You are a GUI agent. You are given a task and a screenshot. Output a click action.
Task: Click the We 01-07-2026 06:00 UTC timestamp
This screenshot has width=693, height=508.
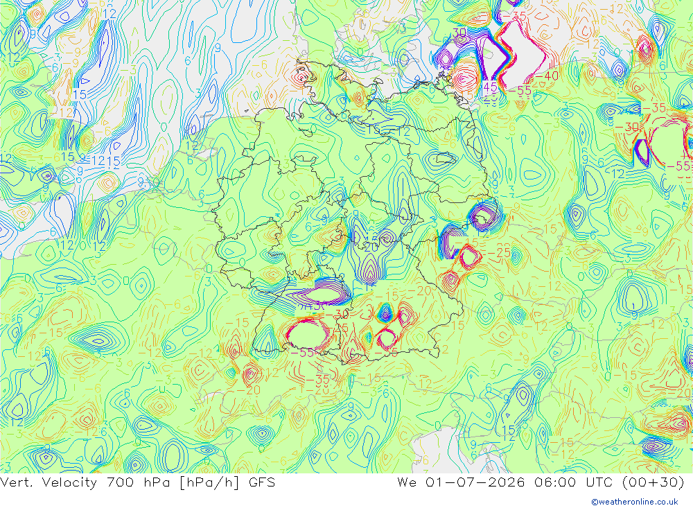coord(541,482)
